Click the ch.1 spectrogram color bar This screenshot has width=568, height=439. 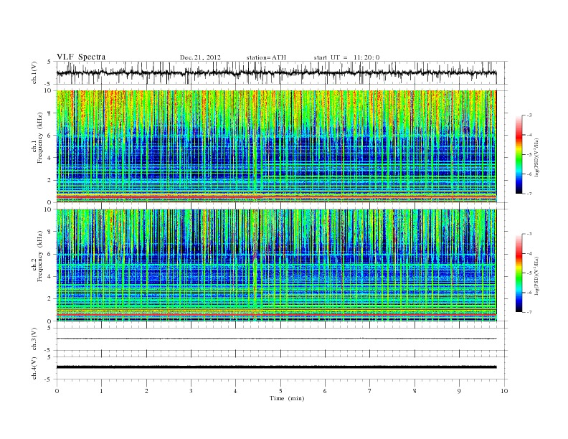[x=519, y=154]
